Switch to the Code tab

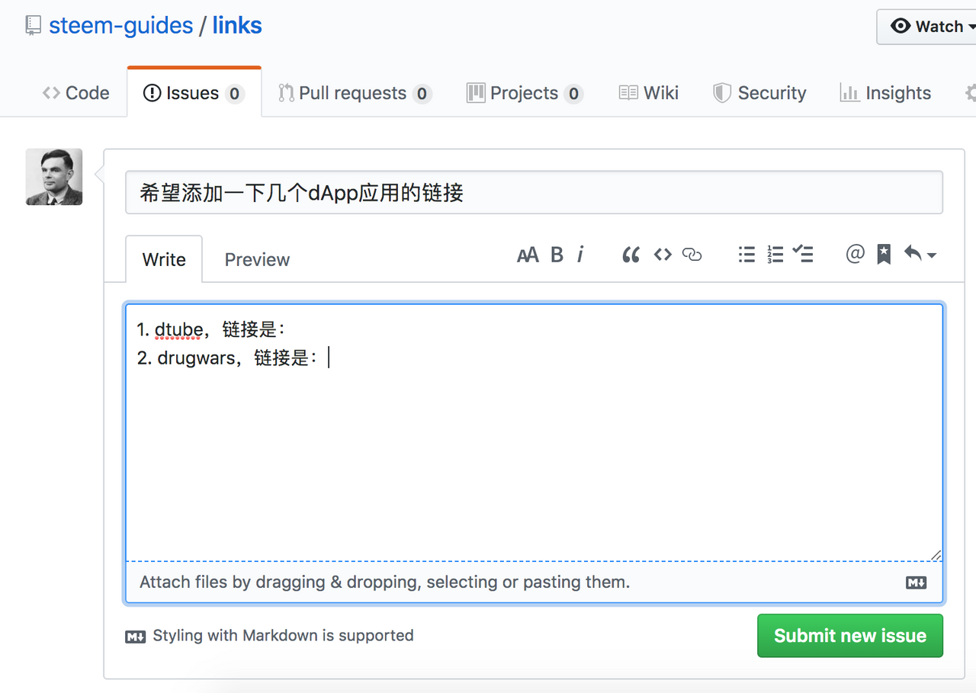[x=76, y=93]
